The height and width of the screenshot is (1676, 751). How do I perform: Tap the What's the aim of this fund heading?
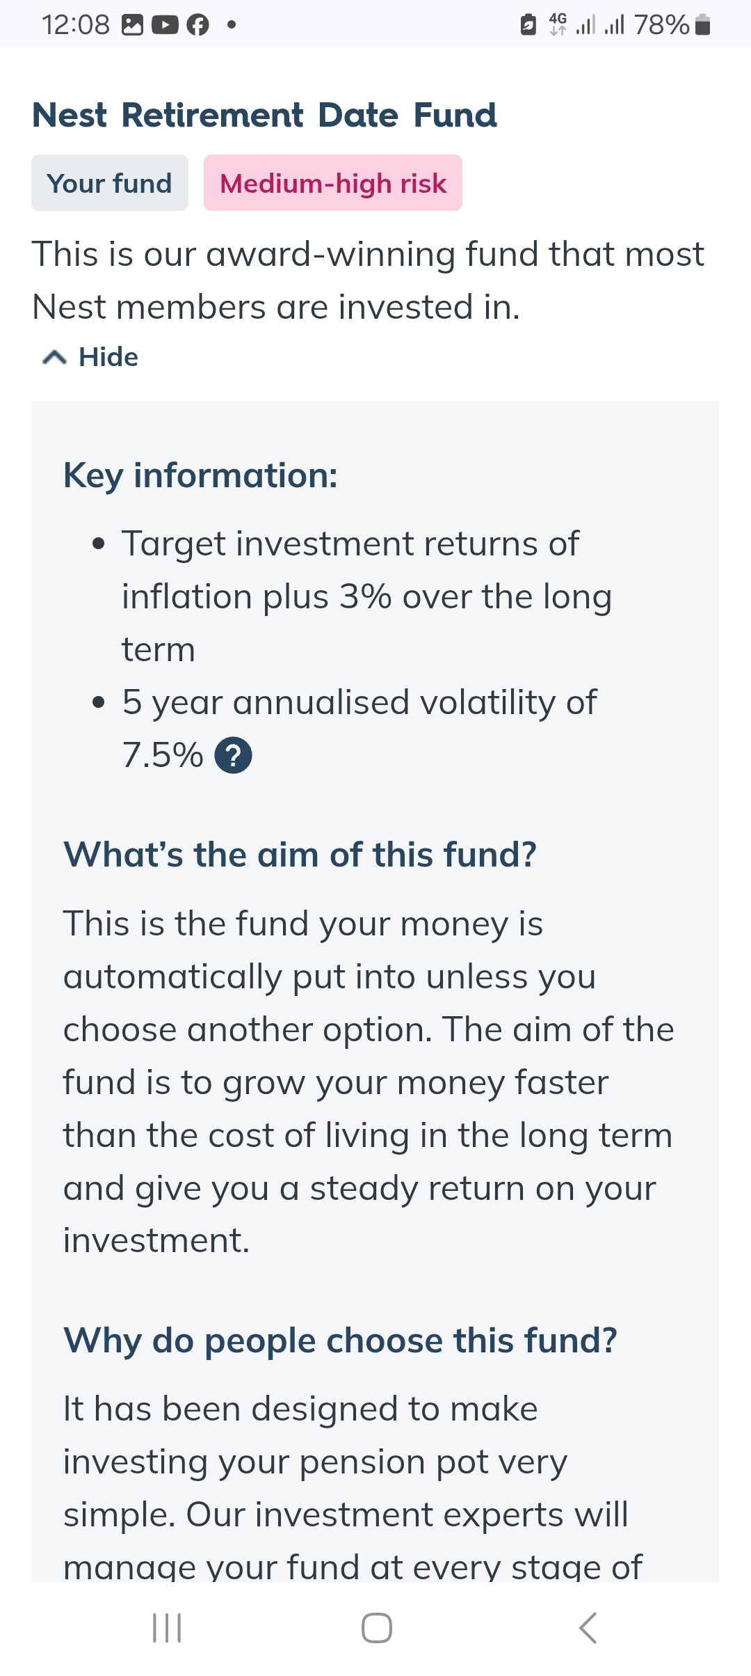pyautogui.click(x=300, y=854)
